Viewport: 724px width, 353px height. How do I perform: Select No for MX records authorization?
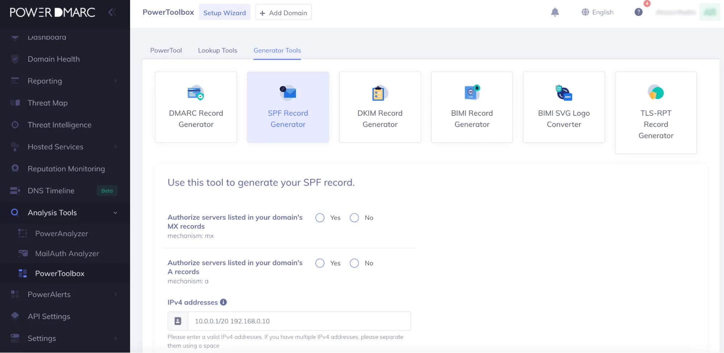click(354, 218)
